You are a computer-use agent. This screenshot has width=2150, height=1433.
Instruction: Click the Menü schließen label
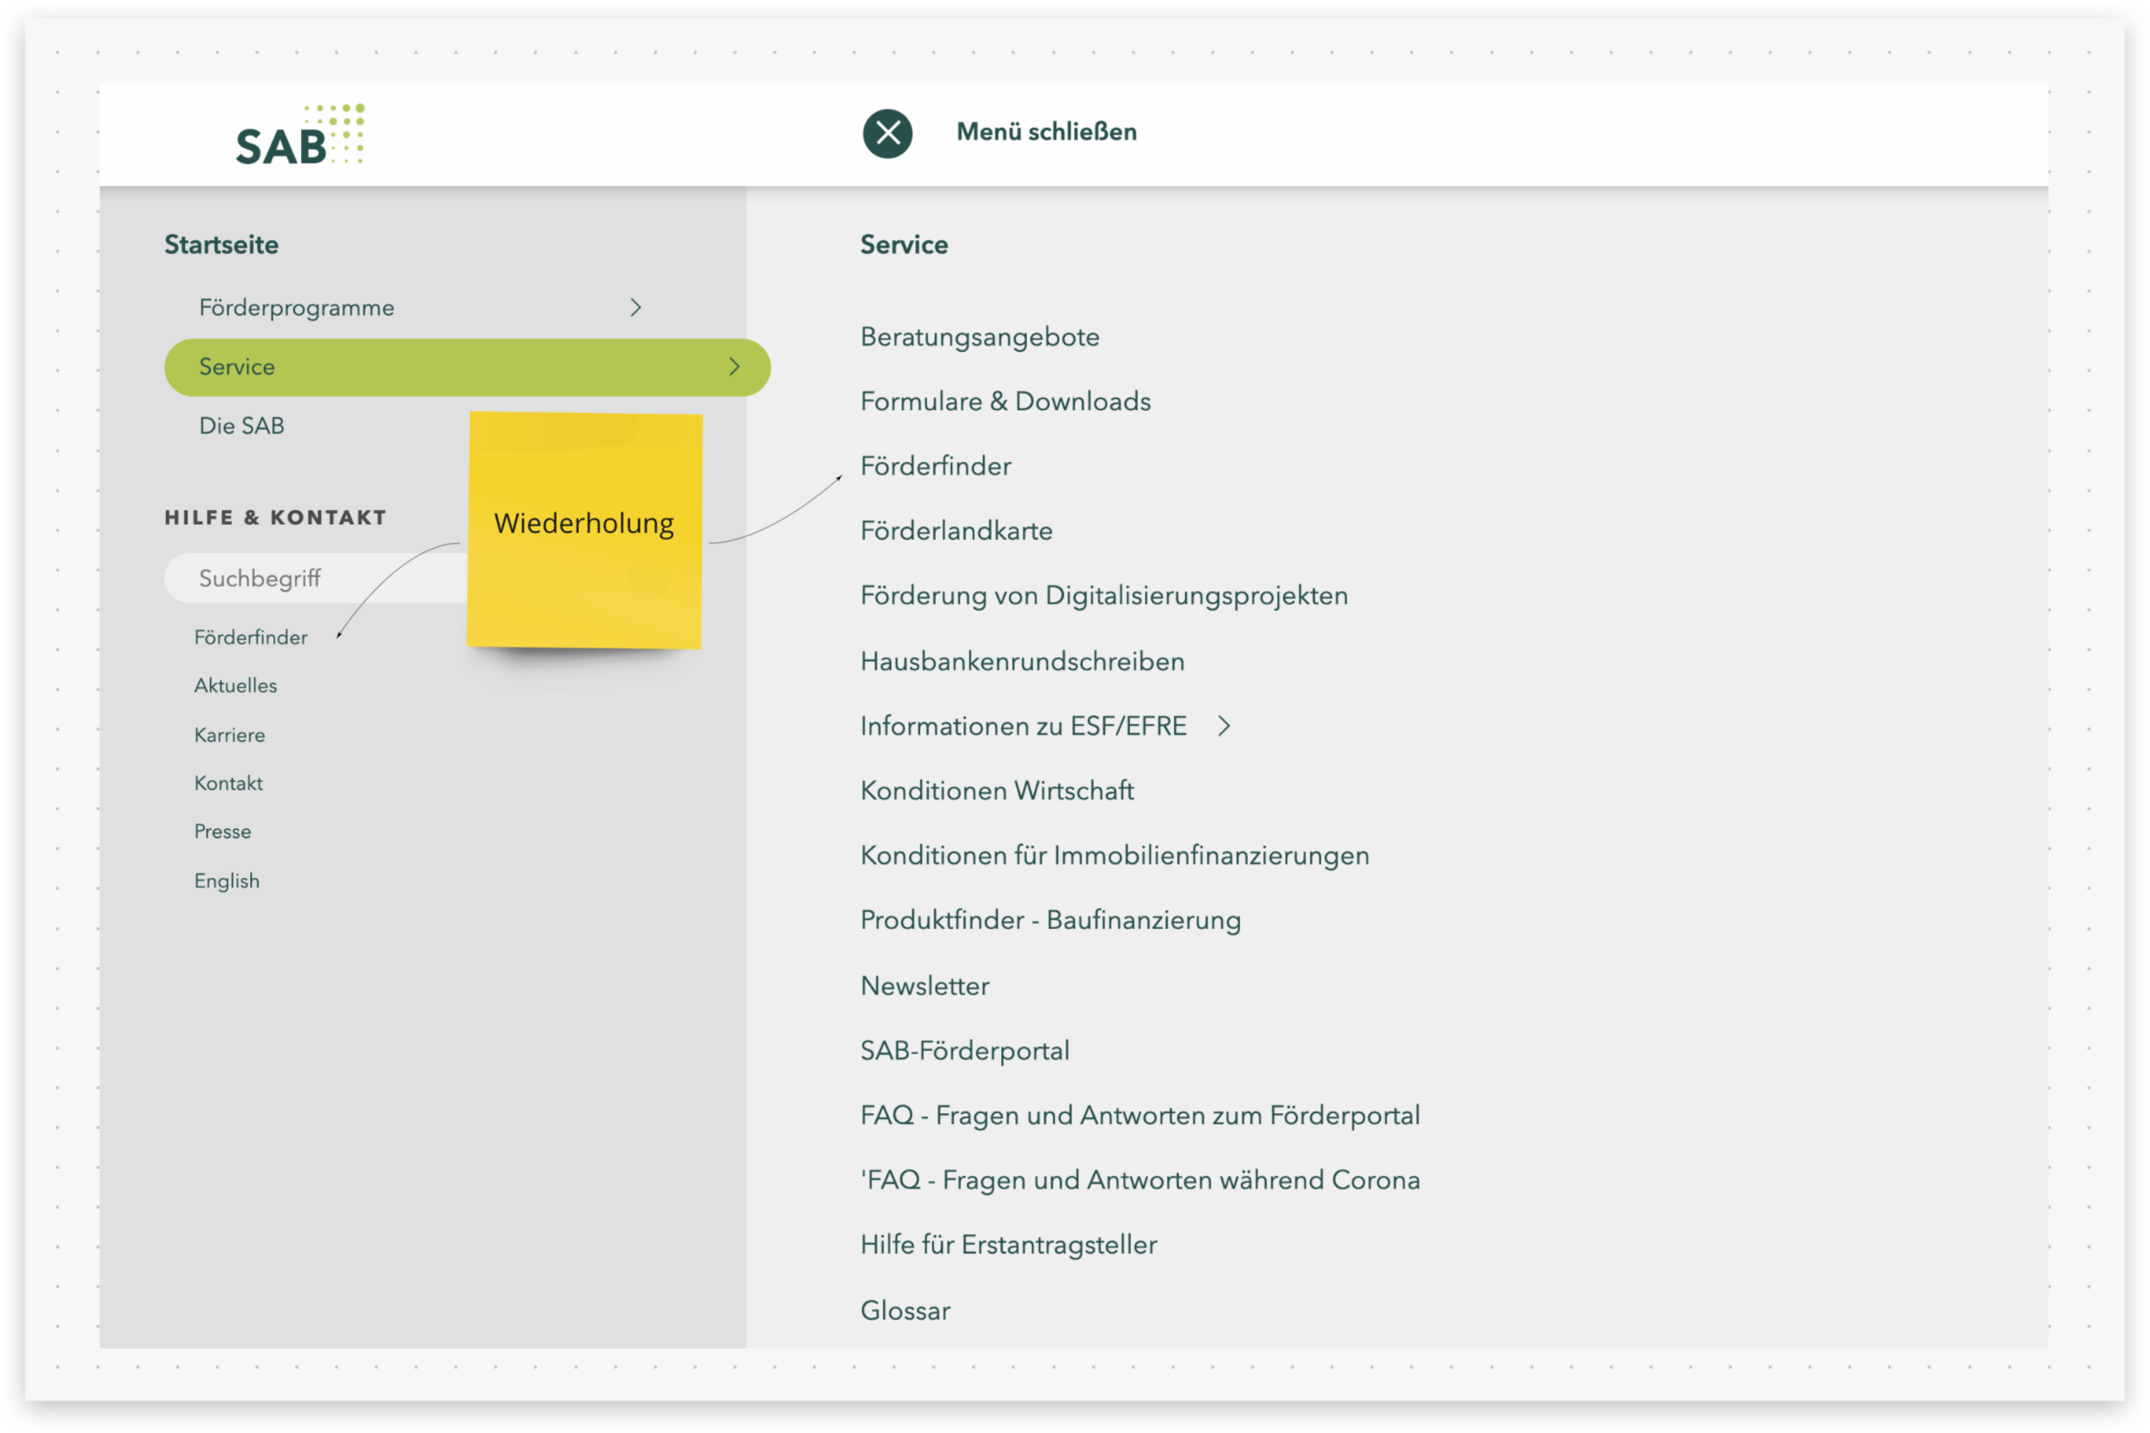1047,132
